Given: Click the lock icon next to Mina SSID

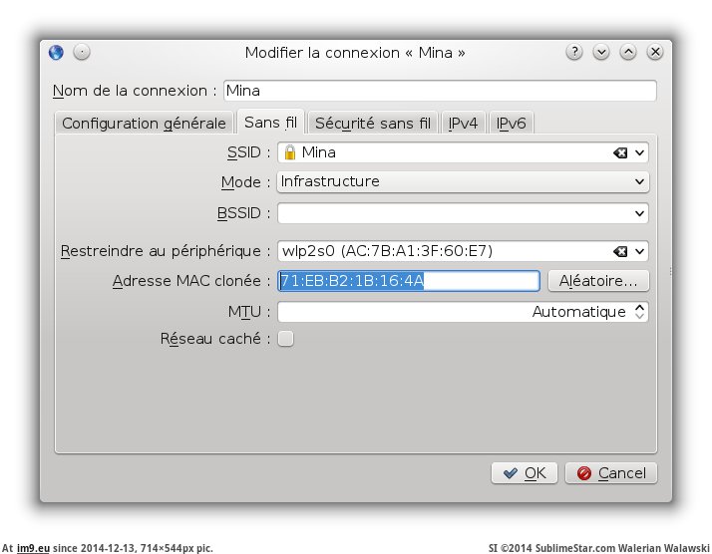Looking at the screenshot, I should 289,152.
